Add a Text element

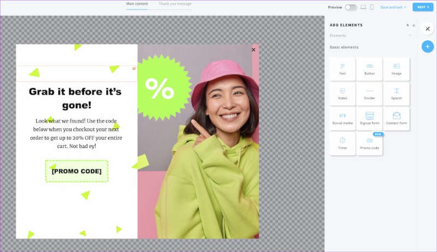342,69
